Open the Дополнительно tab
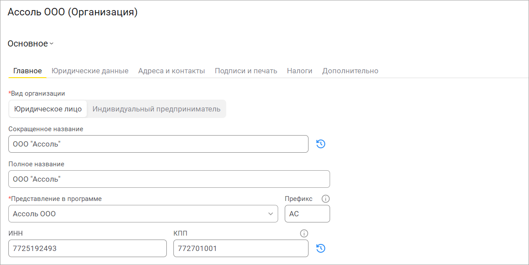The image size is (529, 265). pyautogui.click(x=350, y=71)
